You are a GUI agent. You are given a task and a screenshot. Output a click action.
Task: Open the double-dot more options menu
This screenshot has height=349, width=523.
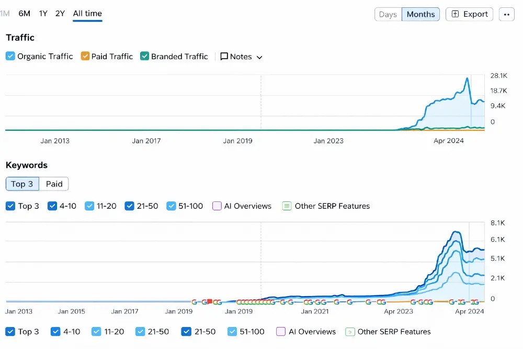tap(506, 15)
